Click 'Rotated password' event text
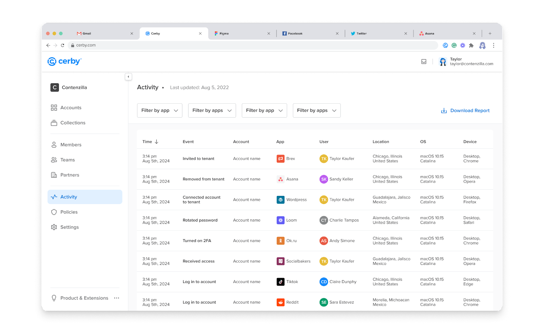The width and height of the screenshot is (544, 334). 200,220
